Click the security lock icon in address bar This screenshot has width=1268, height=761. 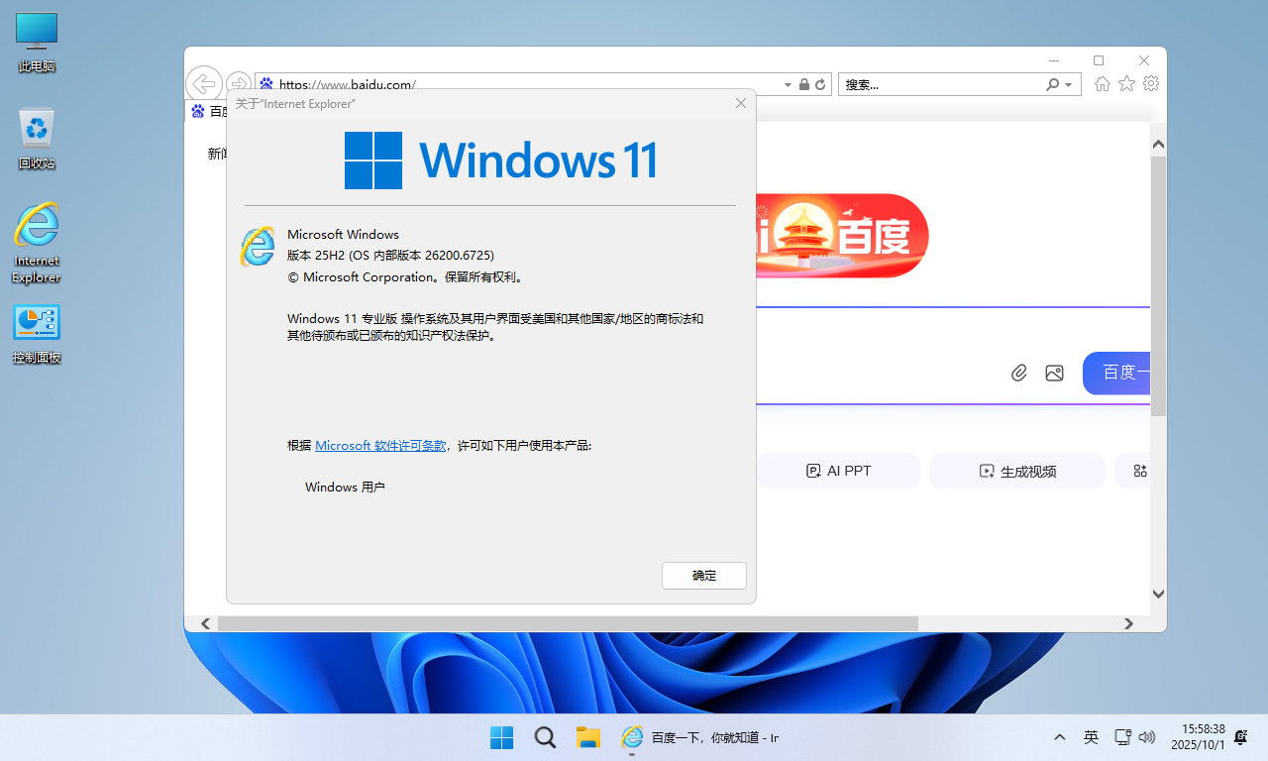[x=804, y=85]
